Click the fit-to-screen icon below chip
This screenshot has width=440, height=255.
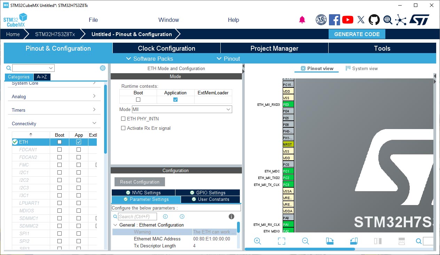pos(282,241)
